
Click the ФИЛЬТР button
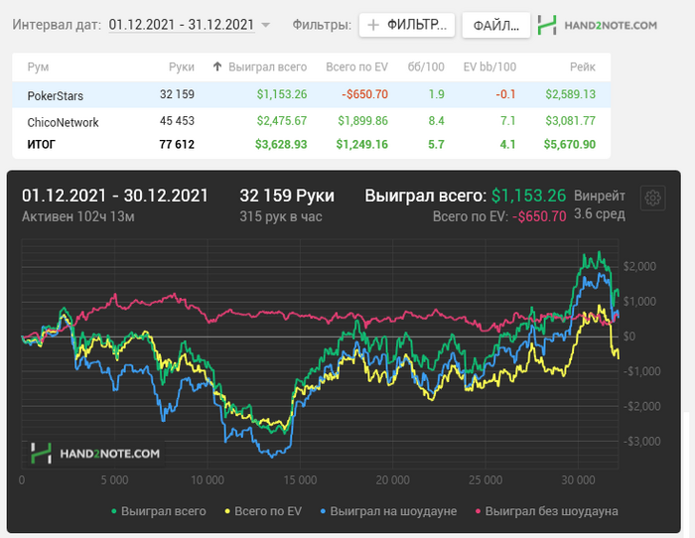click(x=407, y=25)
